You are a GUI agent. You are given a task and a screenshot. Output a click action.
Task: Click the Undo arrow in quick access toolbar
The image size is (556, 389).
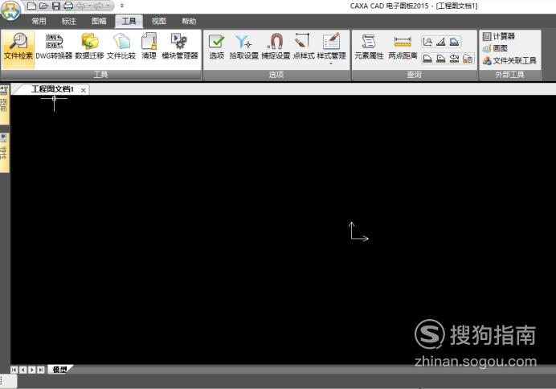[80, 6]
